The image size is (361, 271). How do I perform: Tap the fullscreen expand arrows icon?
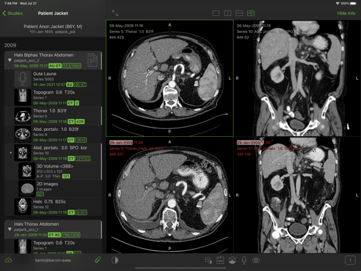tap(115, 13)
